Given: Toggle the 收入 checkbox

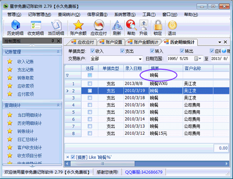Looking at the screenshot, I should pos(92,51).
